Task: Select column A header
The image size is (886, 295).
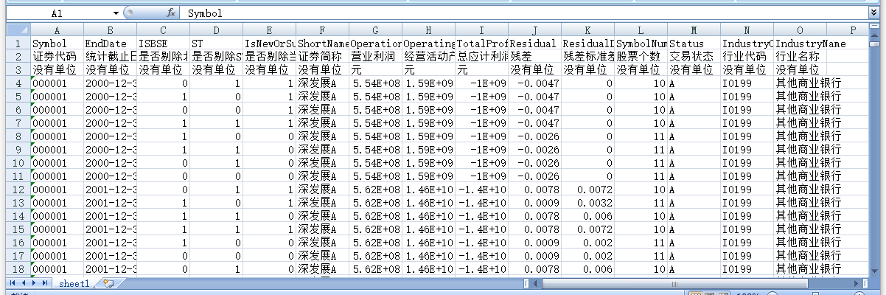Action: click(x=57, y=30)
